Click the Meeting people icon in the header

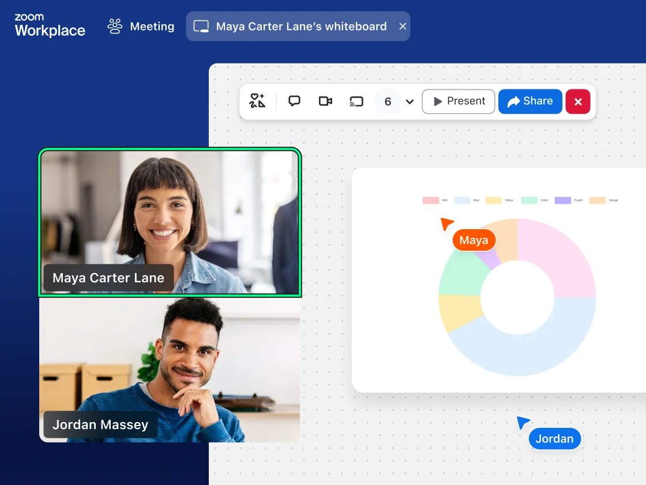[114, 26]
